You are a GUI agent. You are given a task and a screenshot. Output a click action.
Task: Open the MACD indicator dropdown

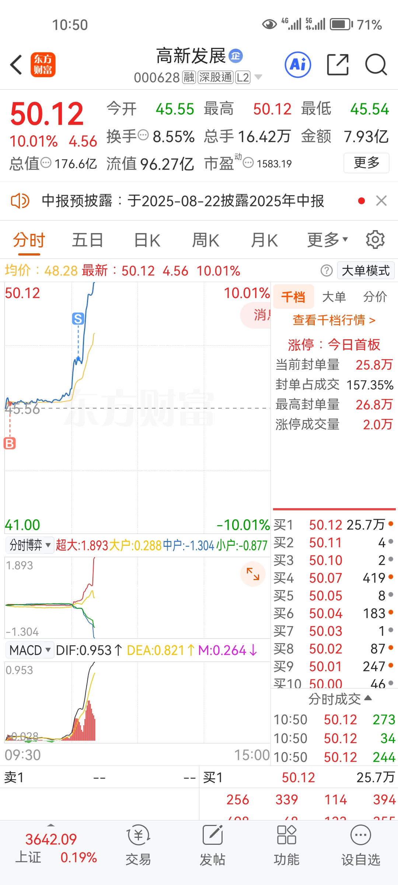(30, 650)
